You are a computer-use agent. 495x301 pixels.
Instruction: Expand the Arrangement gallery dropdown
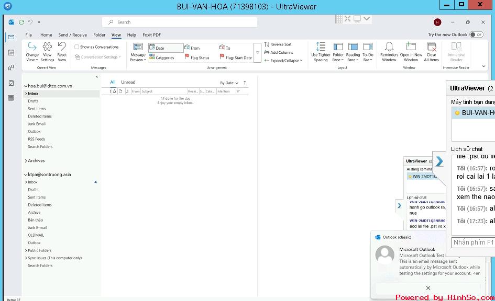pos(257,53)
